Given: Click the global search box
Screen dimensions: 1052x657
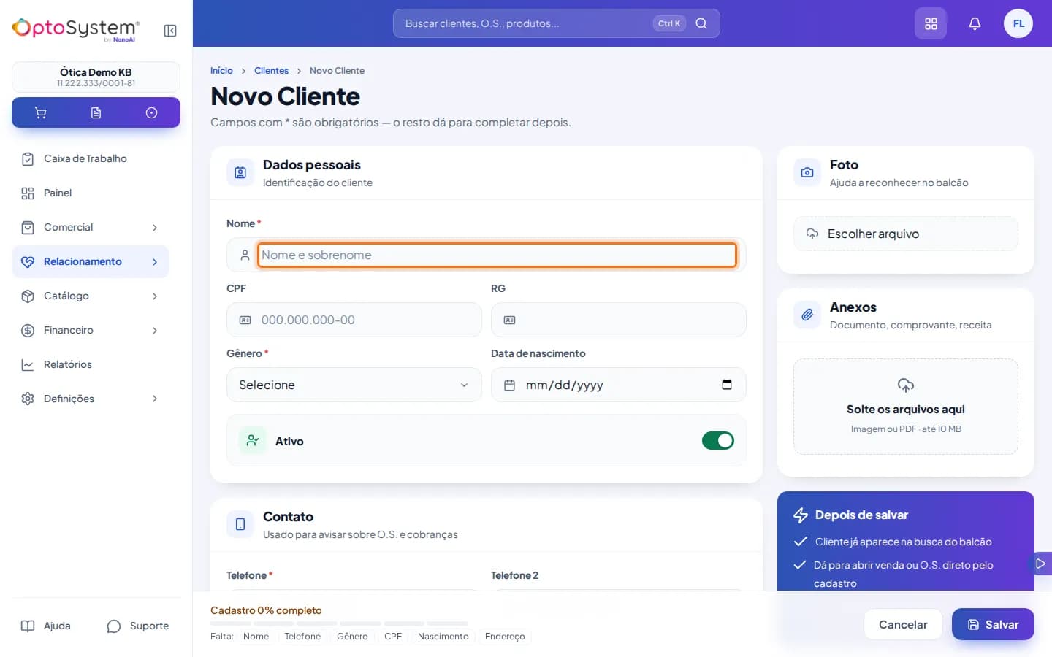Looking at the screenshot, I should (557, 23).
